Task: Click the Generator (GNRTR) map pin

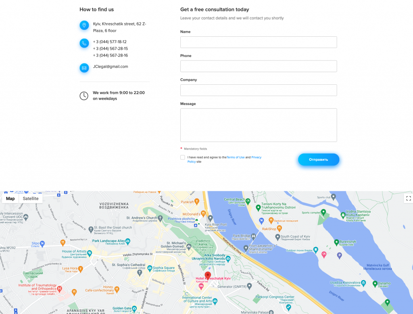Action: coord(249,286)
